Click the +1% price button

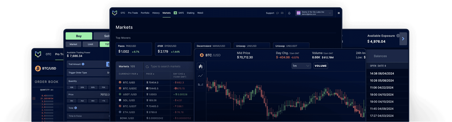coord(104,101)
